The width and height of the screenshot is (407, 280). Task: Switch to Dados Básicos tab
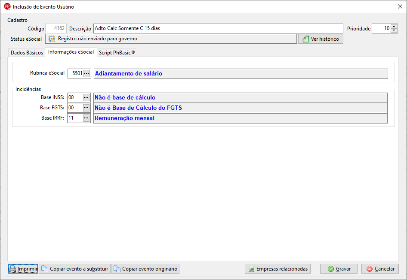point(27,53)
